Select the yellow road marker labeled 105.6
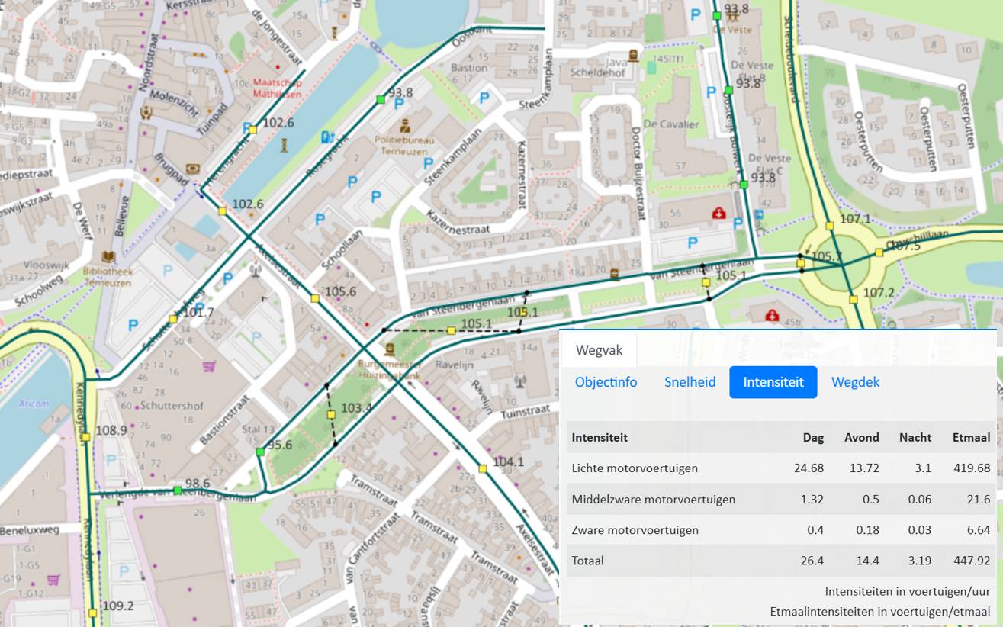 [315, 298]
